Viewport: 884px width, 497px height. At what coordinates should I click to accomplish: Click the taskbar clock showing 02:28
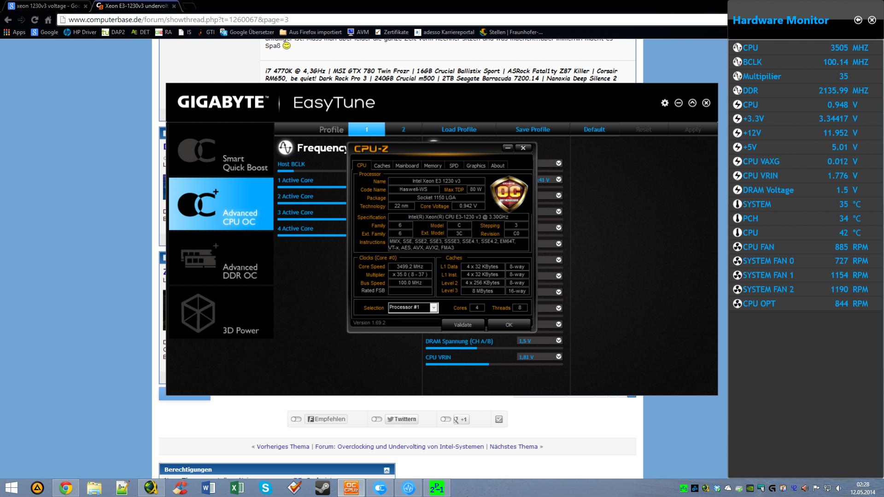click(x=862, y=488)
